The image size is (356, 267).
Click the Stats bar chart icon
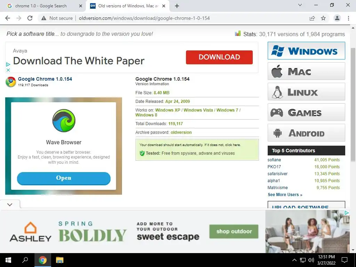click(238, 34)
